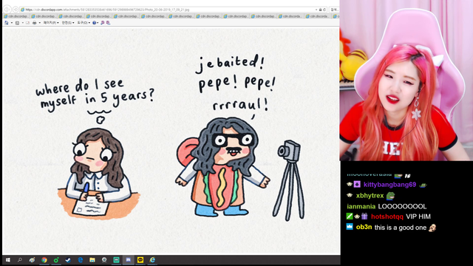
Task: Click username kittybangbang69 in chat
Action: click(x=389, y=185)
